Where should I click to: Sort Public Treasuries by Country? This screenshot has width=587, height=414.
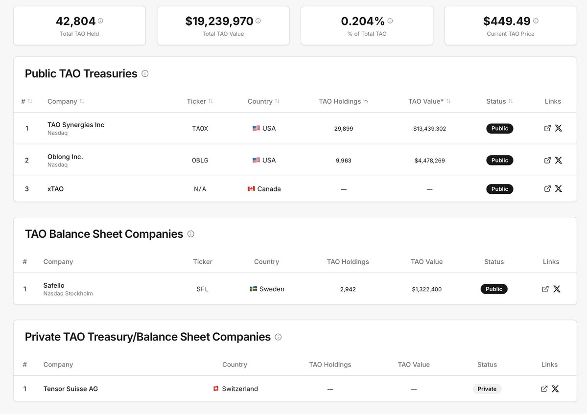[x=263, y=101]
